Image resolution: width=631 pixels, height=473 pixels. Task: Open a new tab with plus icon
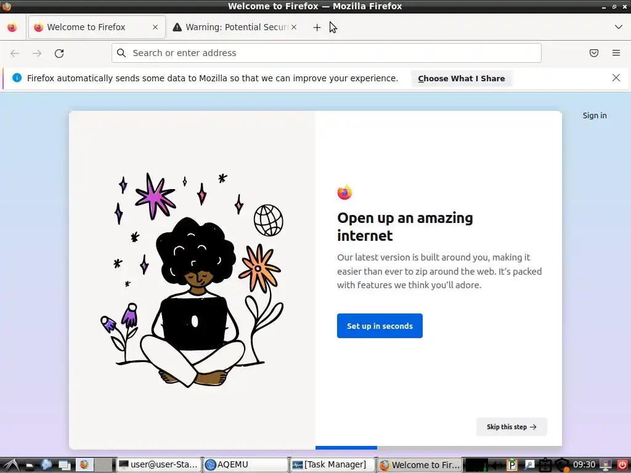coord(317,27)
